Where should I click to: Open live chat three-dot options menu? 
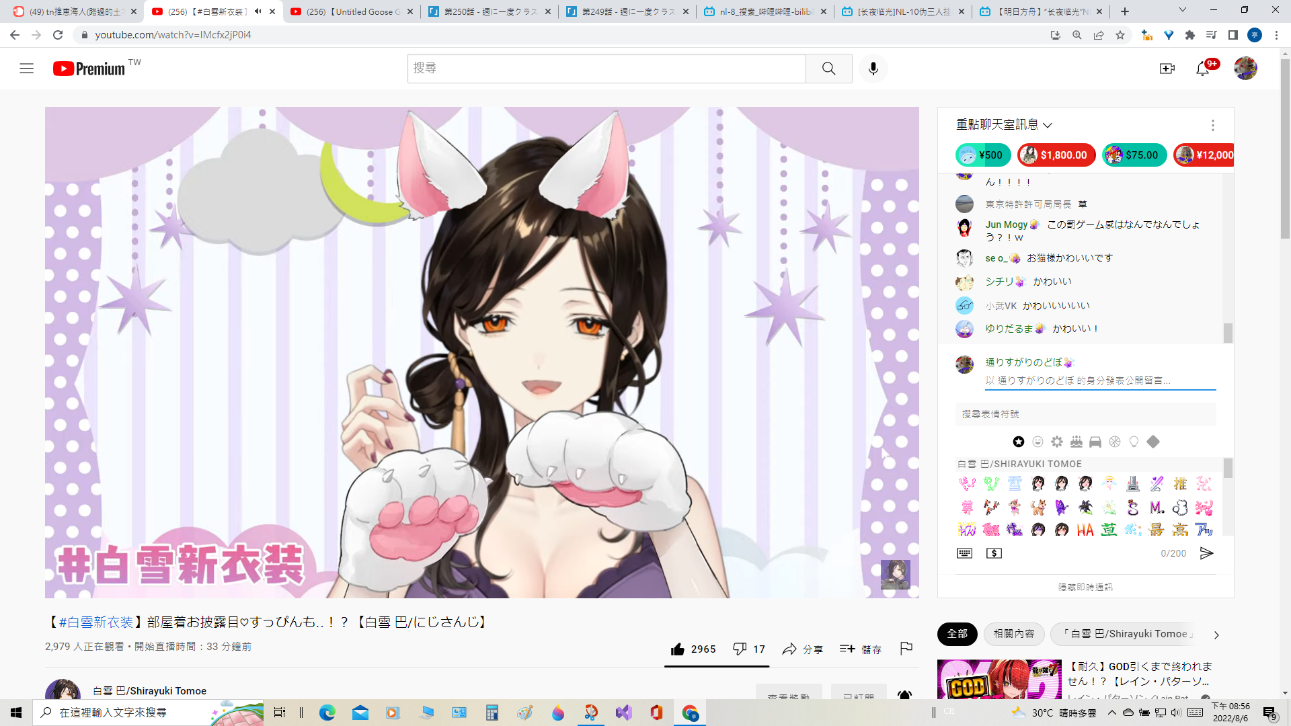pyautogui.click(x=1213, y=125)
